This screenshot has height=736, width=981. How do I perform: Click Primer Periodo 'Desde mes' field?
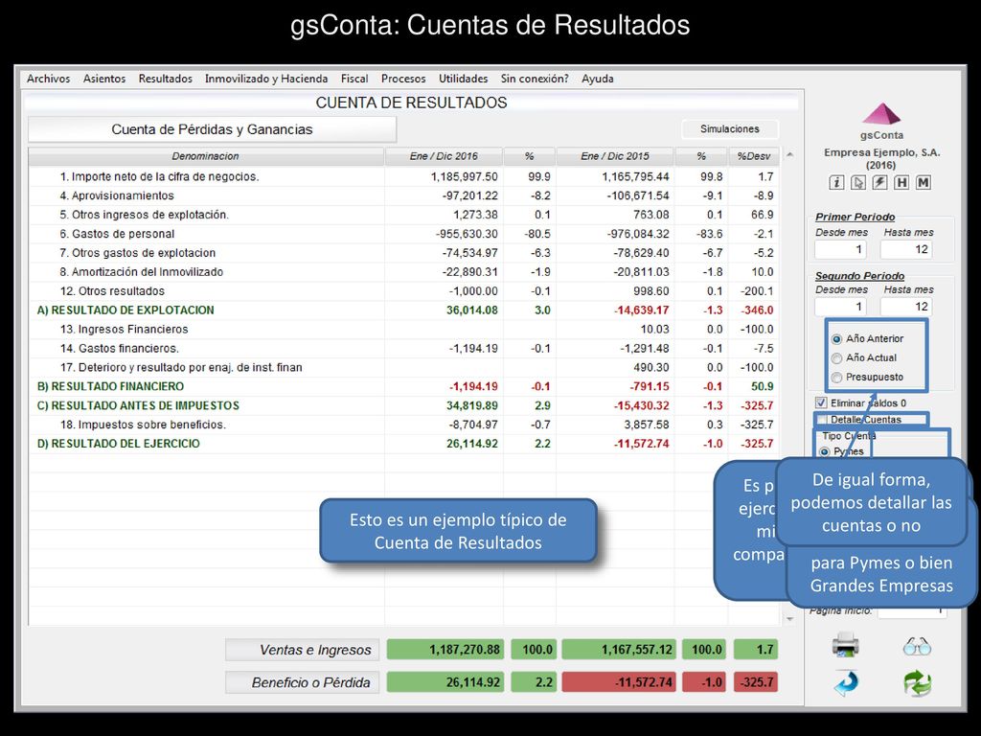841,250
